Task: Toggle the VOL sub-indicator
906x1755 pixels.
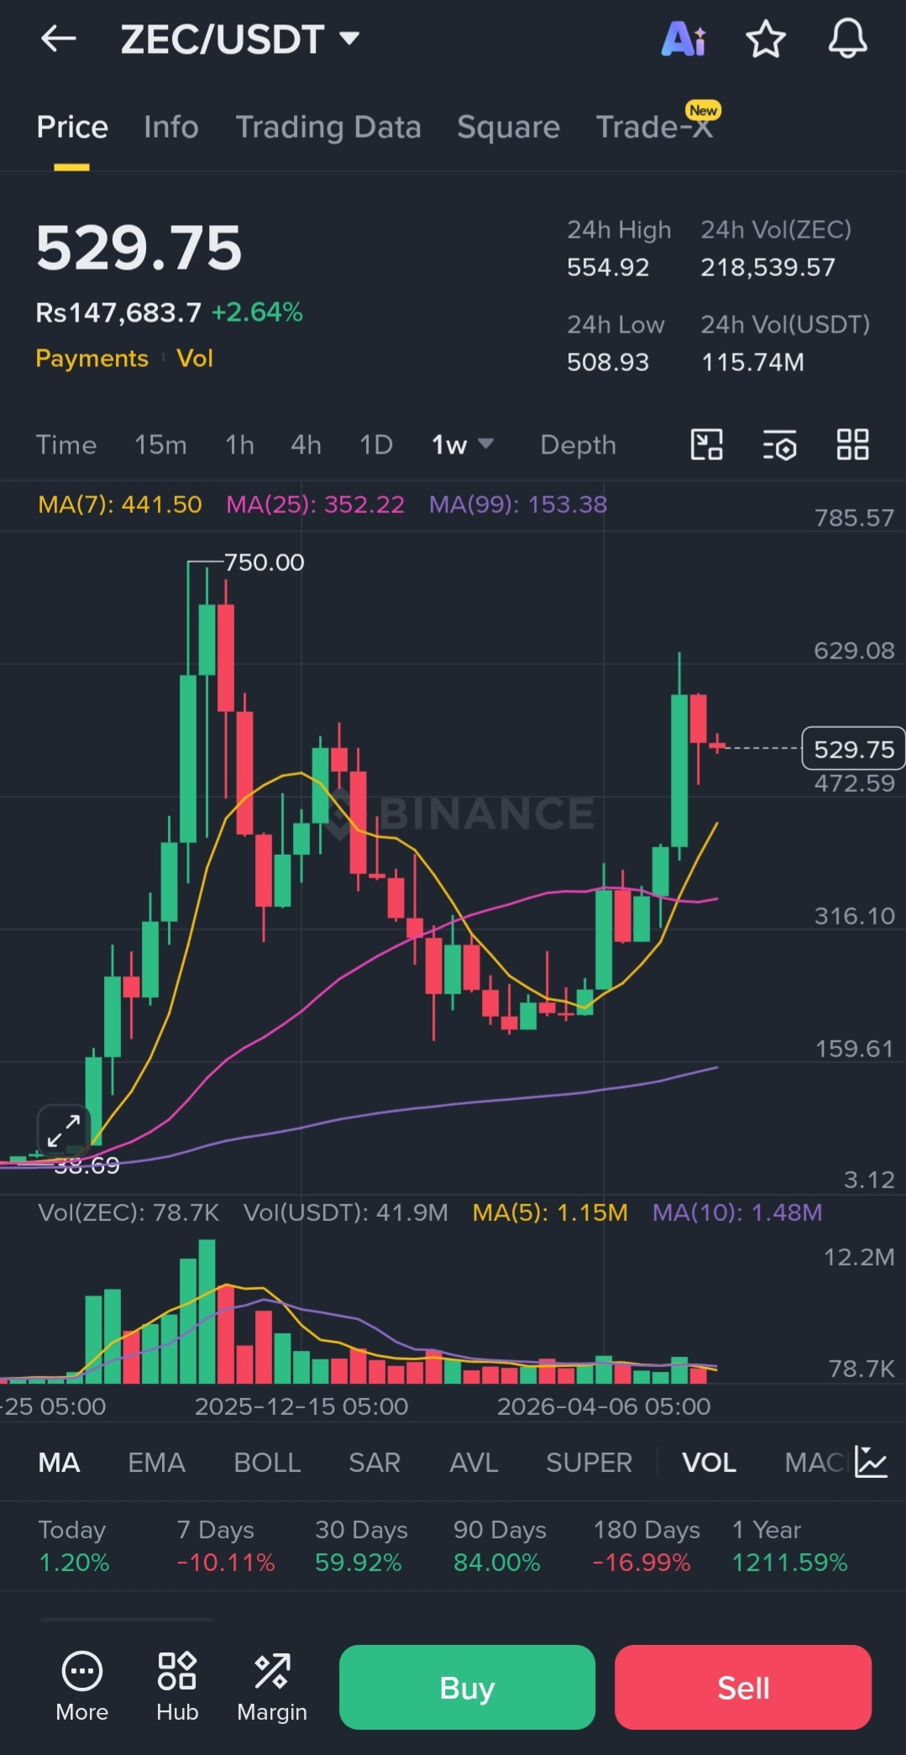Action: (x=709, y=1462)
